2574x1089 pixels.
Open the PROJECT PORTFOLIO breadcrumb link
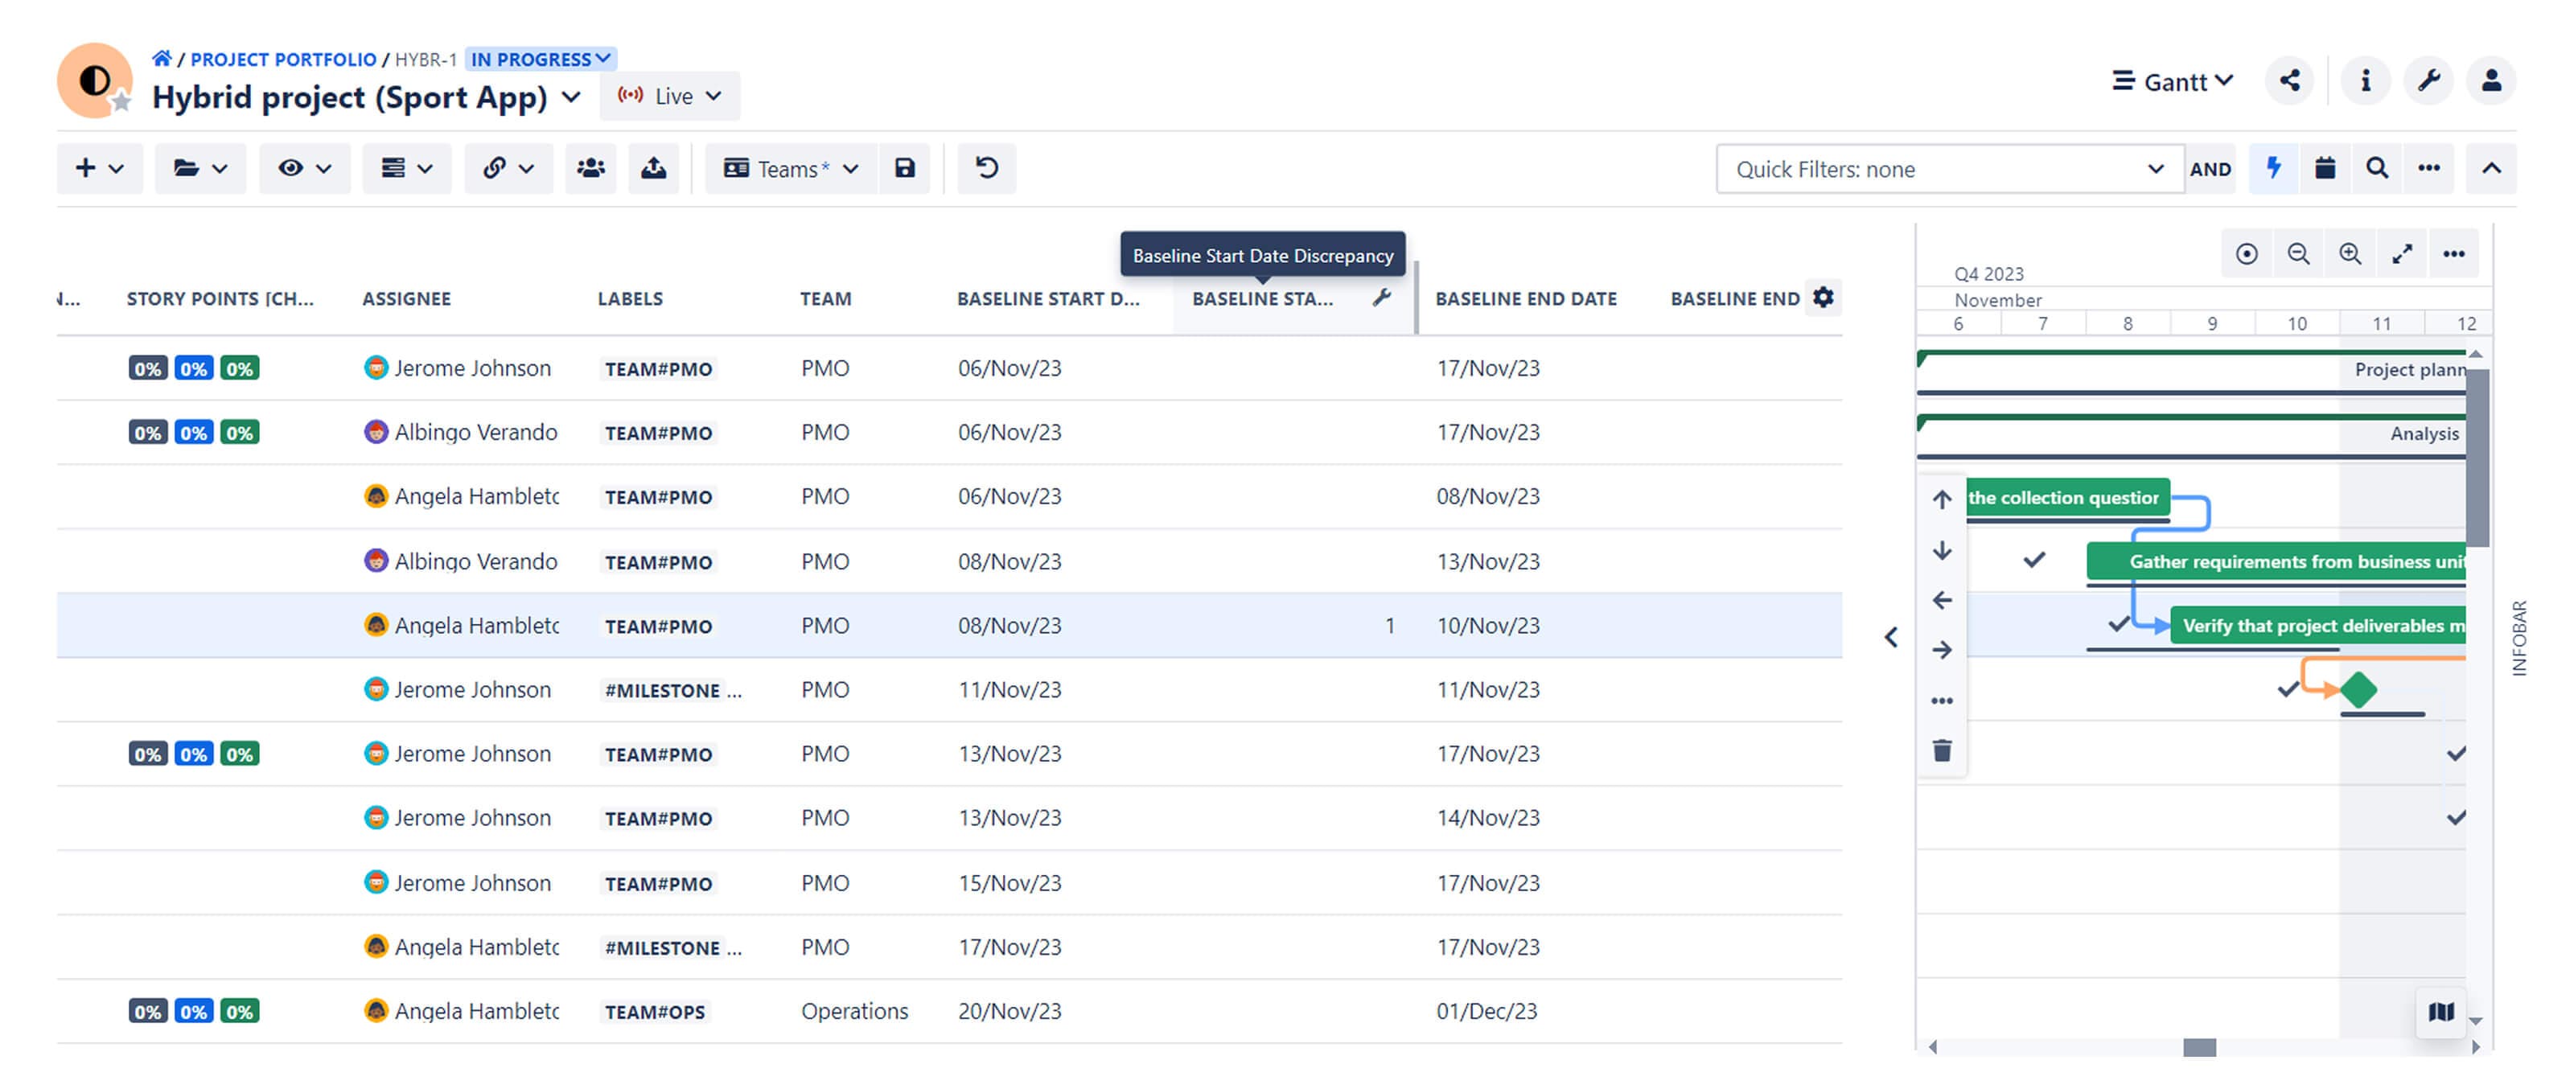click(x=283, y=60)
